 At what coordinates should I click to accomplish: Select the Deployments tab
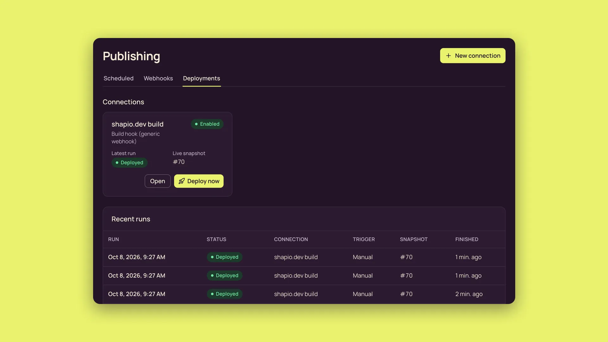click(x=201, y=78)
